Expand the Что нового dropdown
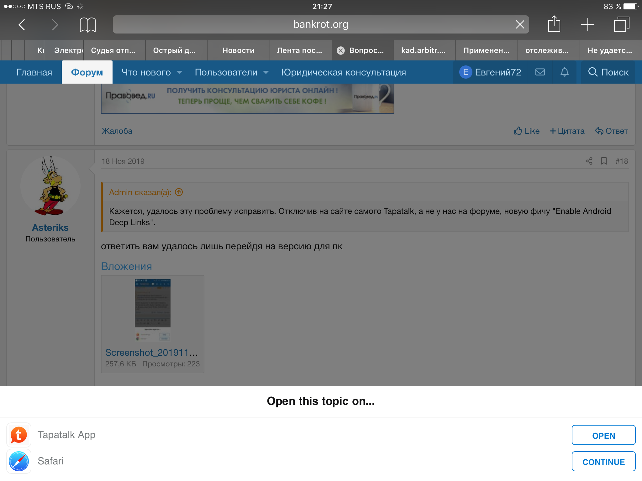The image size is (642, 481). [x=179, y=72]
